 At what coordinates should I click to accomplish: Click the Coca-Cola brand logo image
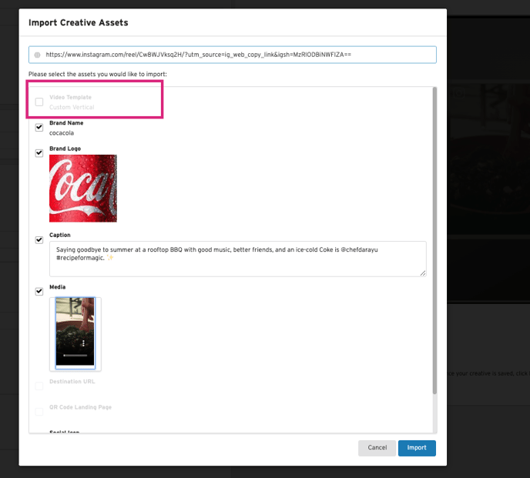point(83,189)
